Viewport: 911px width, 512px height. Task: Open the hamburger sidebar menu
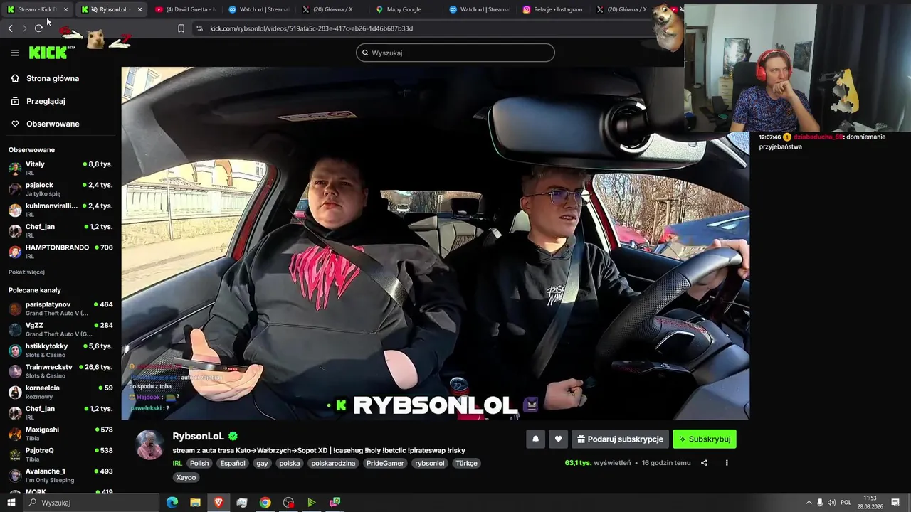(x=15, y=53)
